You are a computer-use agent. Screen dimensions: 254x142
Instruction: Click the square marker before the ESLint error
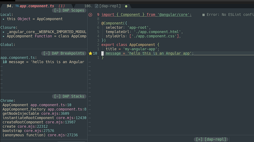point(204,15)
